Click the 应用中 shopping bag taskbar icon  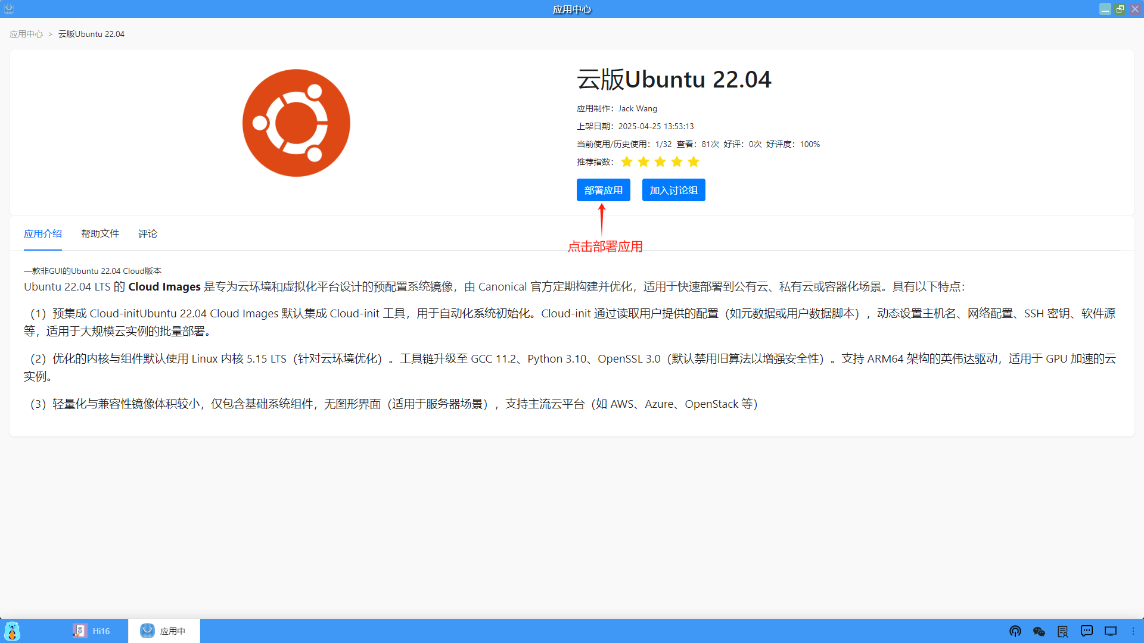[x=147, y=630]
